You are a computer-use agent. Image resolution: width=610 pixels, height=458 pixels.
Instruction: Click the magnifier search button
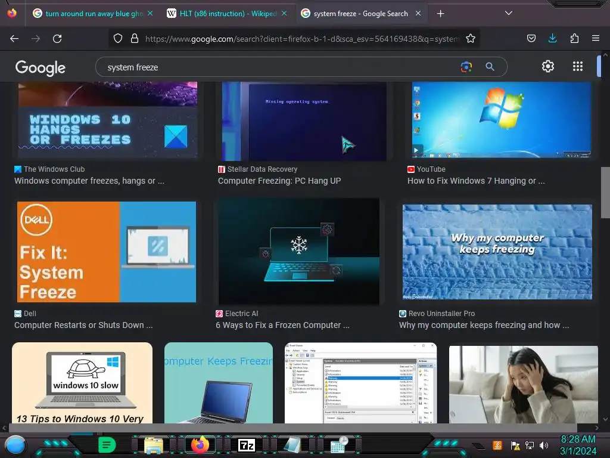point(490,67)
